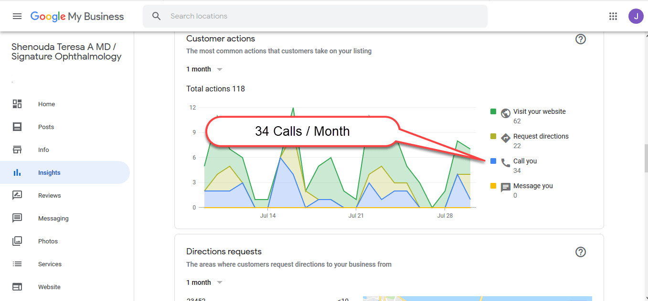Expand the Directions requests 1 month dropdown
The image size is (648, 301).
click(x=205, y=282)
